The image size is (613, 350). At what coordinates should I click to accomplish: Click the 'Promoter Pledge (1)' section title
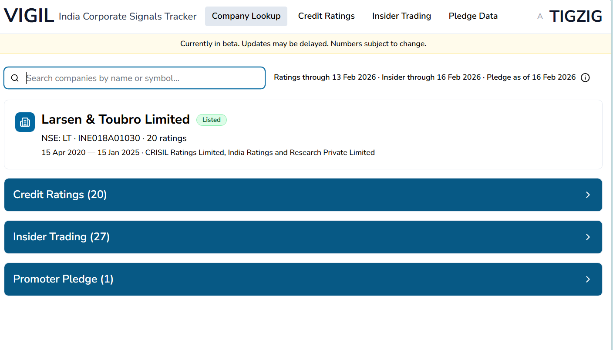click(x=64, y=279)
